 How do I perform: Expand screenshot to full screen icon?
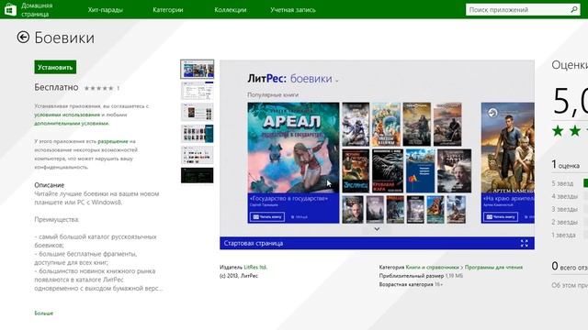coord(525,243)
